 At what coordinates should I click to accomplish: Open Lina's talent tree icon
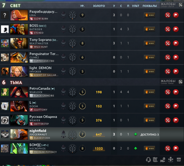tap(72, 15)
